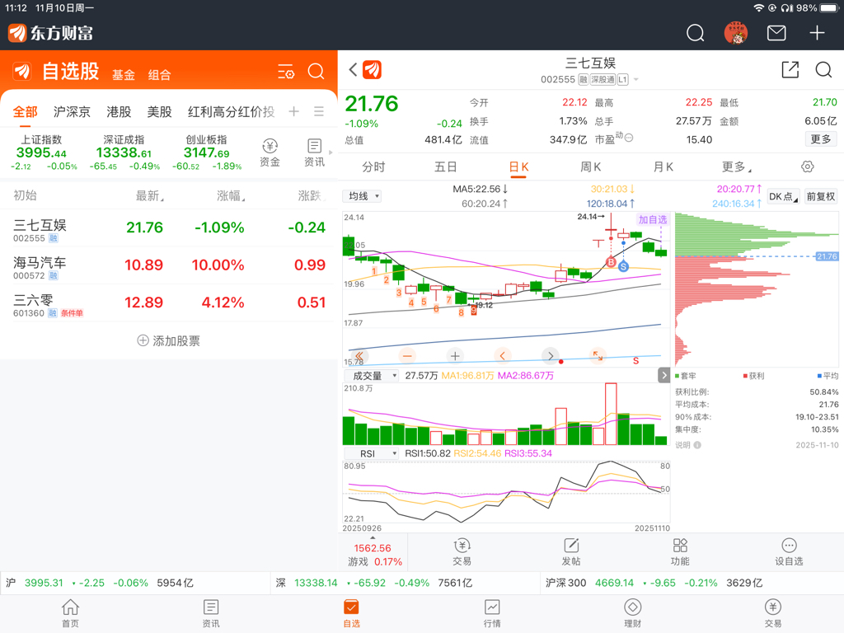Zoom in the K chart plus button
844x633 pixels.
pyautogui.click(x=455, y=356)
